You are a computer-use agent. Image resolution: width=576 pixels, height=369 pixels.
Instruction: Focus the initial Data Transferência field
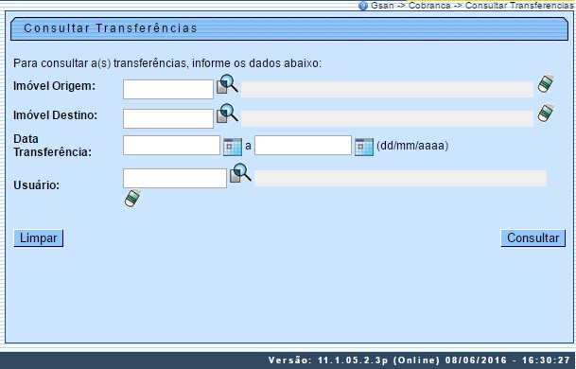click(x=171, y=145)
